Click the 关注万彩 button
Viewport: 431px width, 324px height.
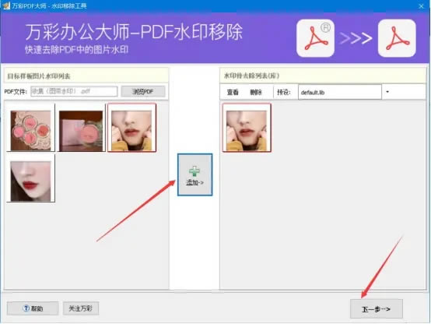(81, 308)
